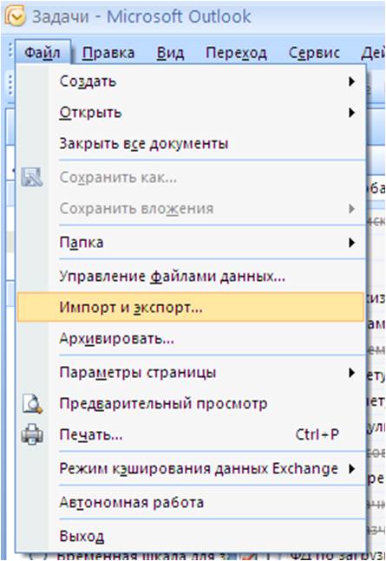This screenshot has height=561, width=386.
Task: Click the Outlook application icon in title bar
Action: (x=15, y=16)
